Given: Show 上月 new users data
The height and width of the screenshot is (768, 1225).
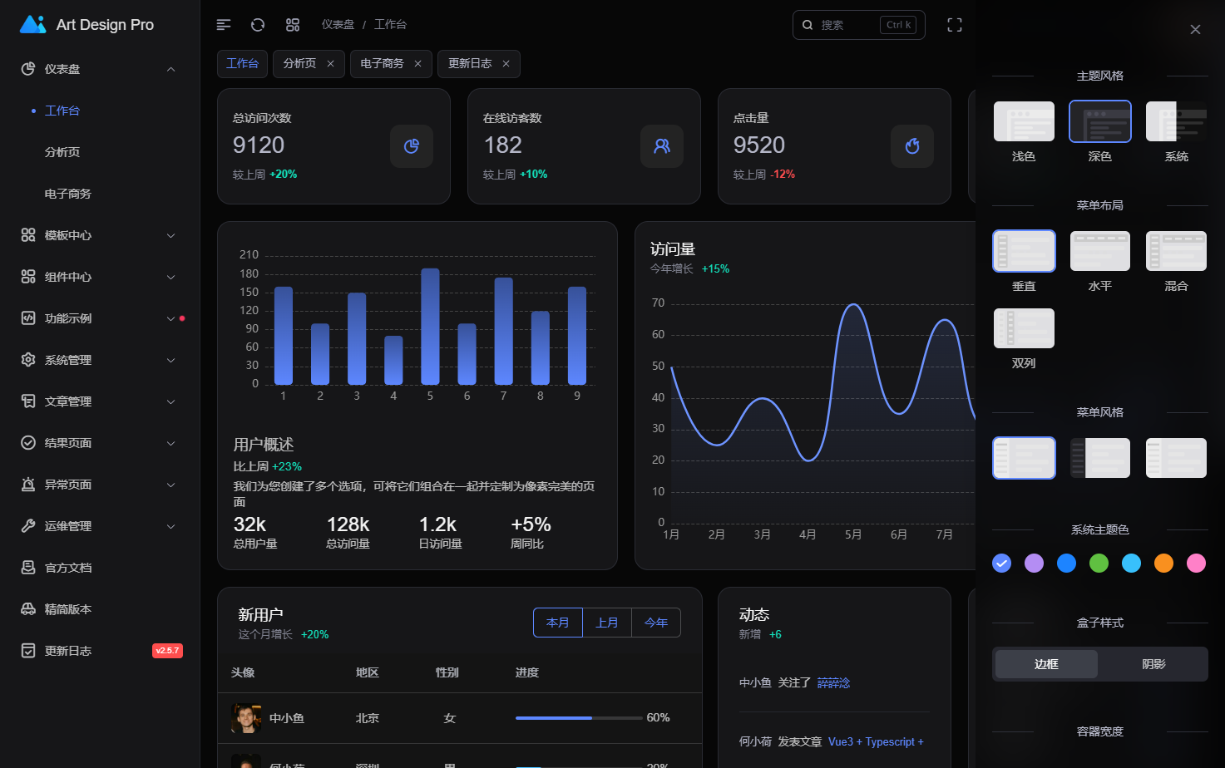Looking at the screenshot, I should tap(607, 623).
